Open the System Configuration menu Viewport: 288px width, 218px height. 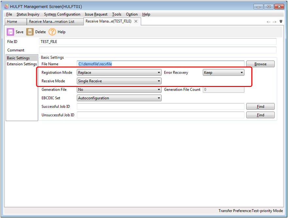click(x=62, y=14)
